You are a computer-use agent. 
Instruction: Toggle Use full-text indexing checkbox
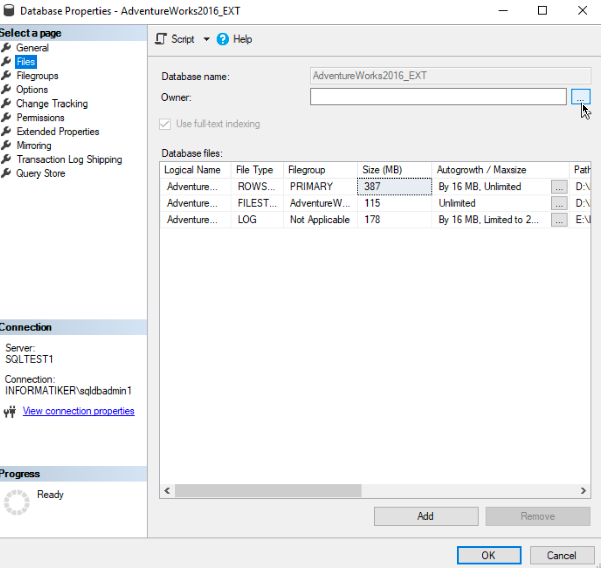[165, 124]
